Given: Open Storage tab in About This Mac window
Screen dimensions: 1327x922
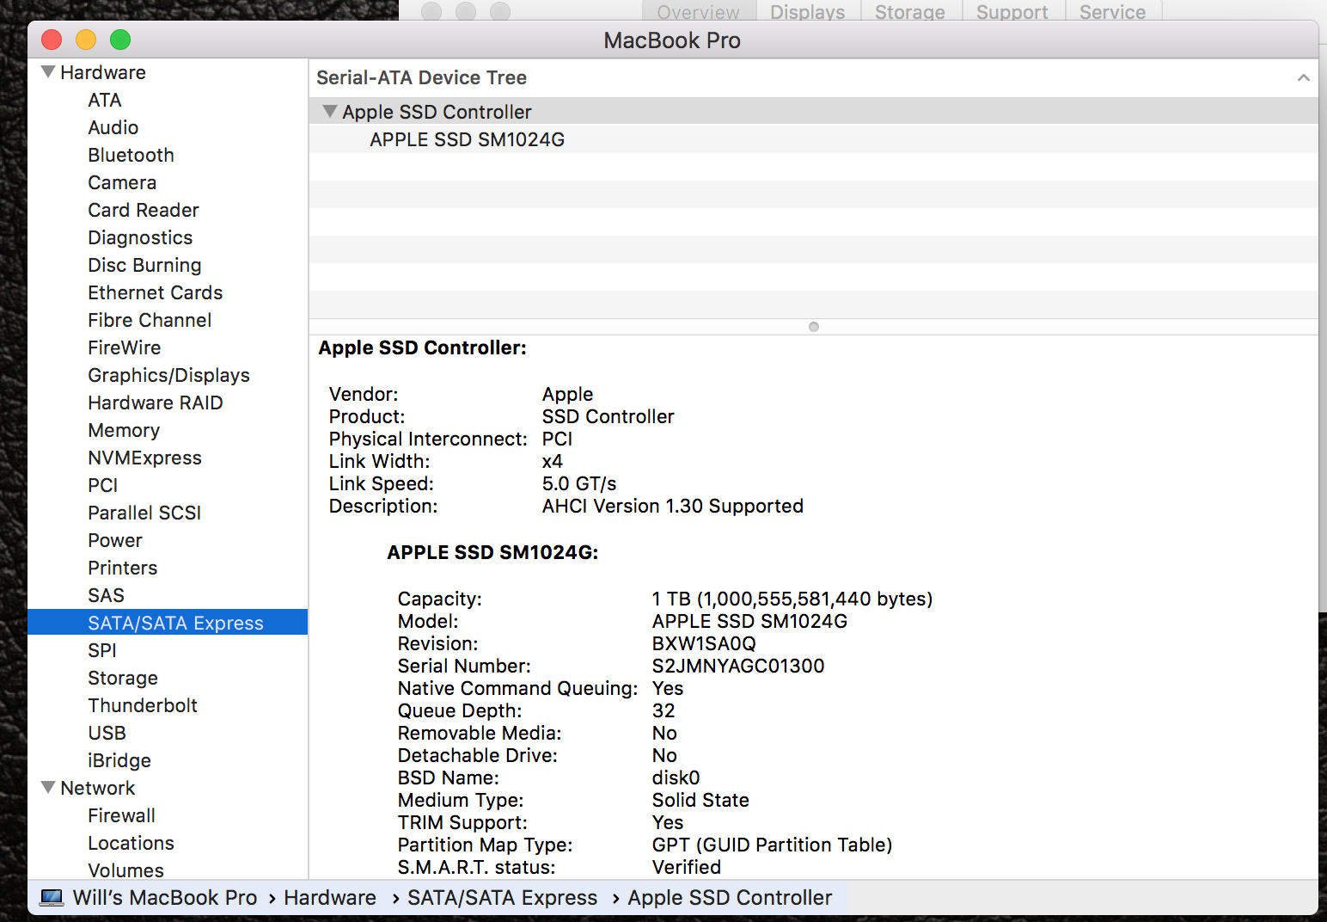Looking at the screenshot, I should [x=910, y=11].
